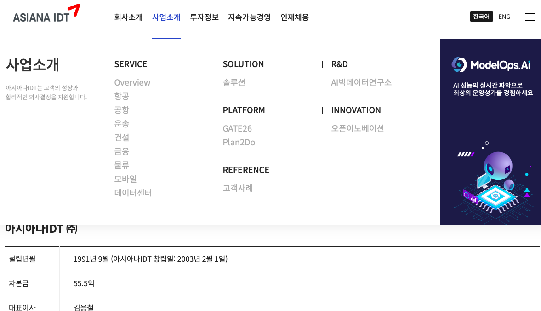Click the ModelOps.Ai banner logo
This screenshot has width=541, height=311.
(491, 64)
